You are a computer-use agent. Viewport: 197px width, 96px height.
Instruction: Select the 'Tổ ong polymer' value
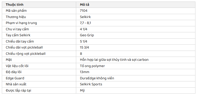[92, 66]
